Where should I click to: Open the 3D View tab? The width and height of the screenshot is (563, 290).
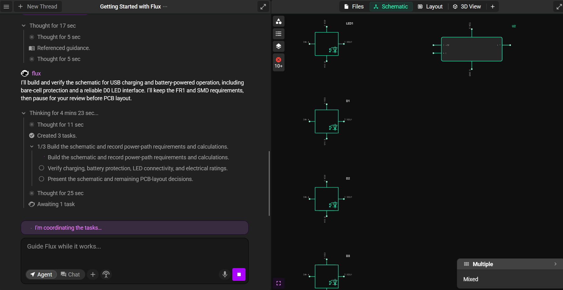(x=467, y=7)
